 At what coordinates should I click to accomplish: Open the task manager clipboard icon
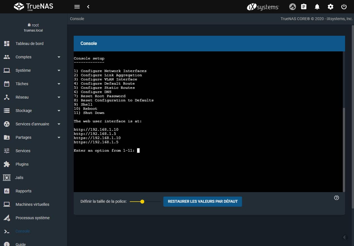click(x=304, y=7)
